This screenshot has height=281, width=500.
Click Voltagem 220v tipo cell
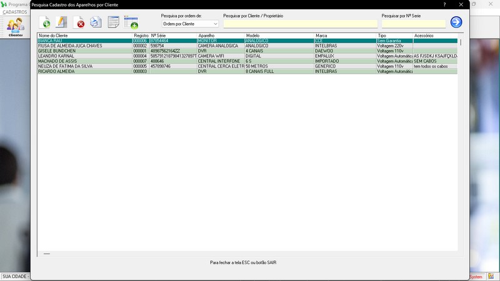(x=395, y=46)
